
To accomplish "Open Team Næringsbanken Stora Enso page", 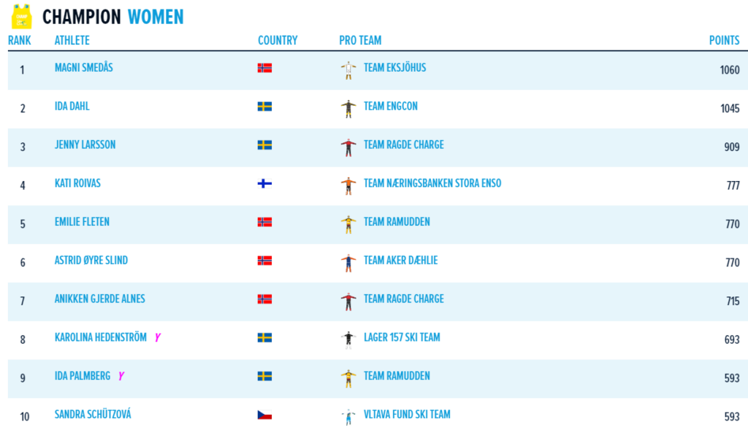I will click(432, 183).
